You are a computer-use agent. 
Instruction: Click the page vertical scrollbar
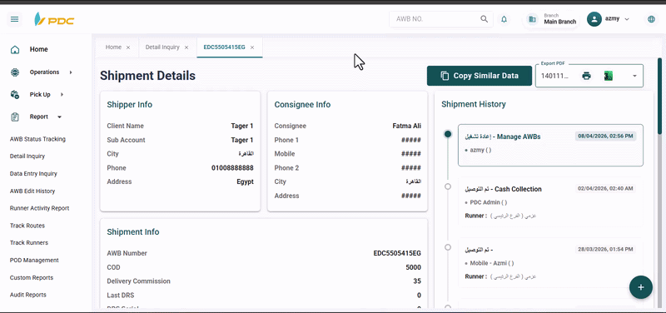pyautogui.click(x=659, y=97)
